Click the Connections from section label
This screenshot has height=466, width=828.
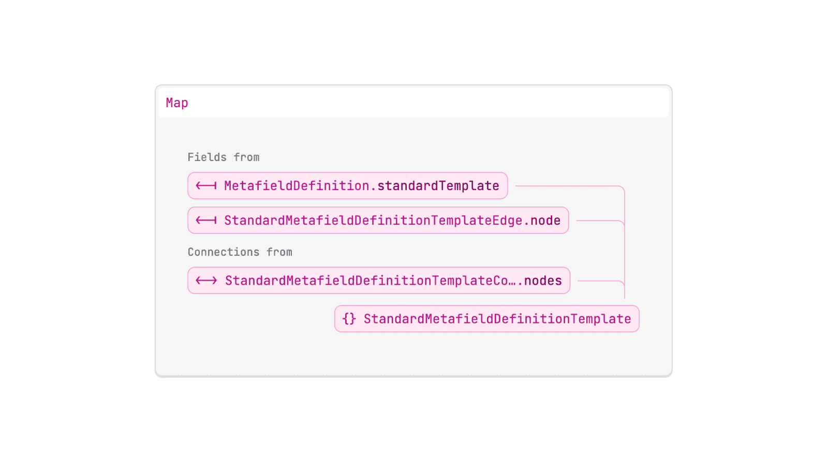click(240, 252)
